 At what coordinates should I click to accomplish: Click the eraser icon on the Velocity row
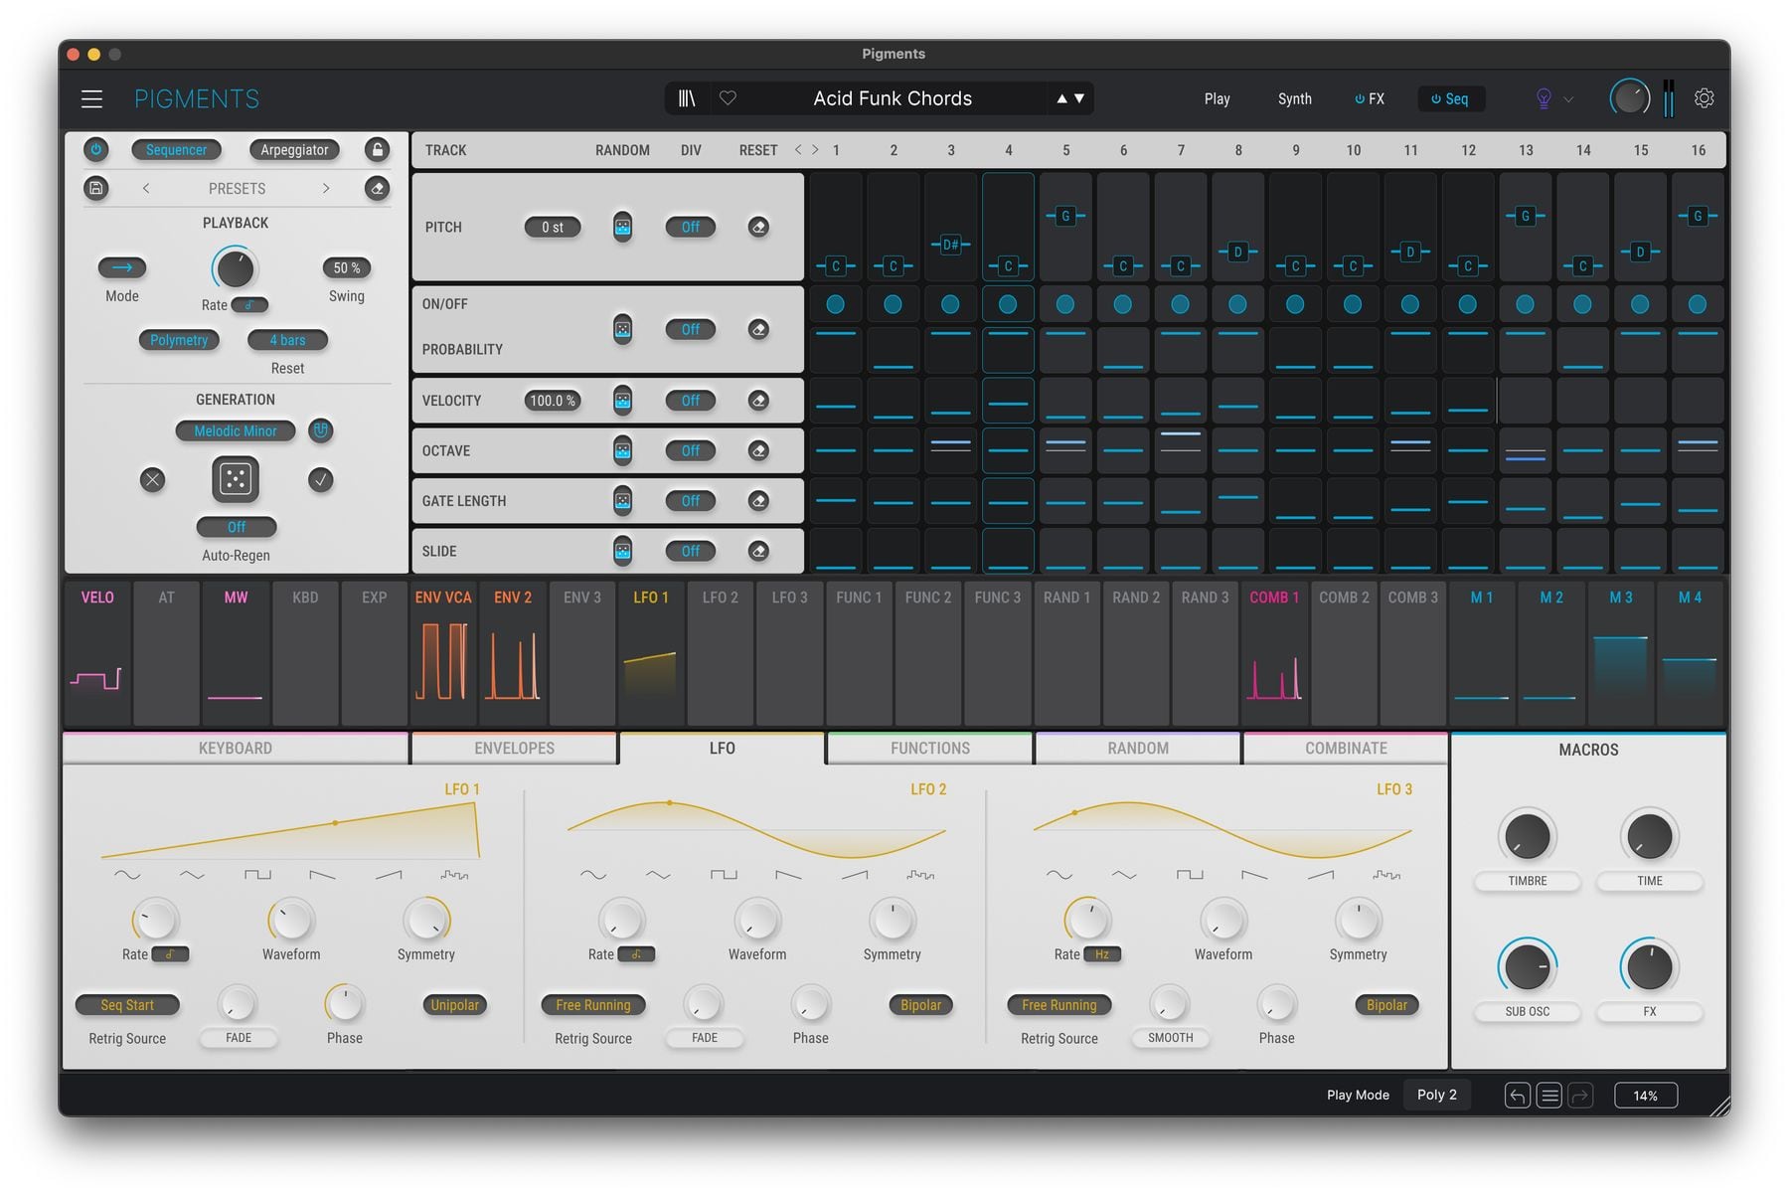760,401
